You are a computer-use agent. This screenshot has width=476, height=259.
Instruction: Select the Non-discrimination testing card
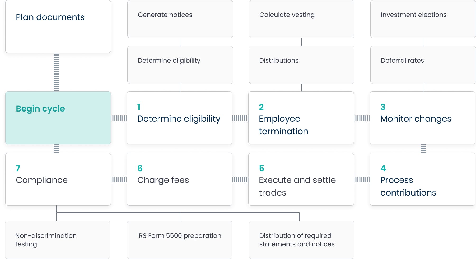[x=58, y=240]
